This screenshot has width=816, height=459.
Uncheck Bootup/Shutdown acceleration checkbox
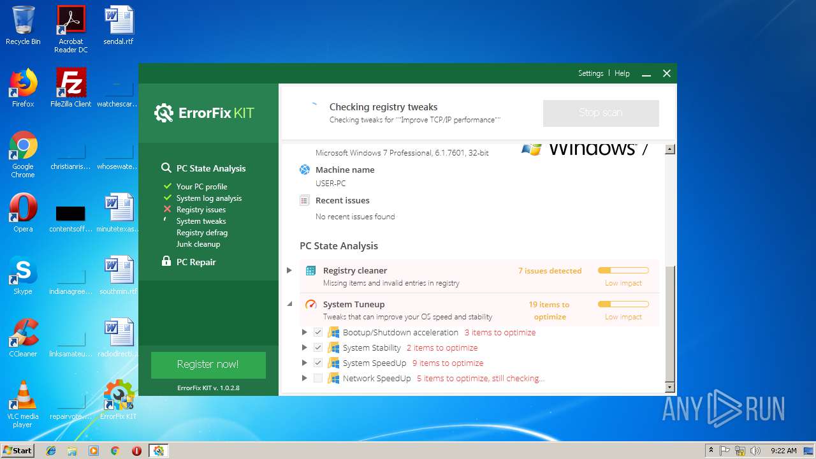point(318,332)
